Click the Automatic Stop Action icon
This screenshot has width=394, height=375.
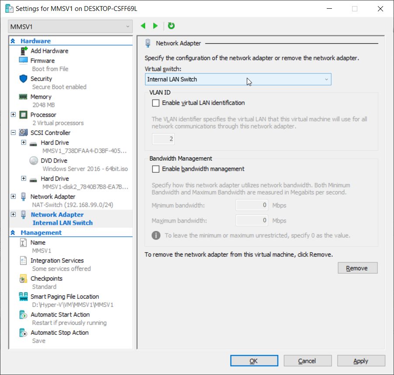point(23,333)
